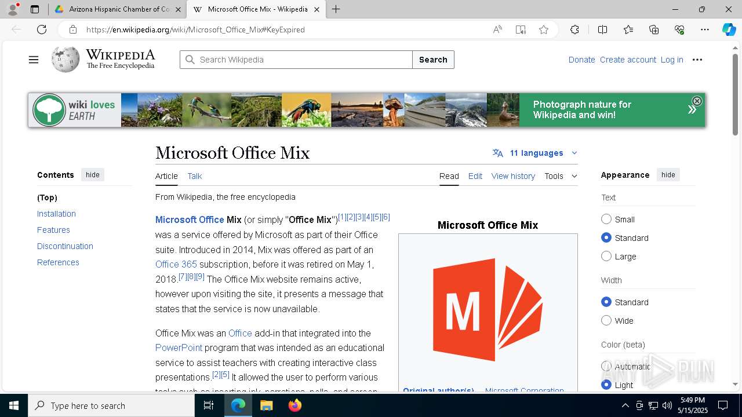
Task: Open split screen icon
Action: pos(602,30)
